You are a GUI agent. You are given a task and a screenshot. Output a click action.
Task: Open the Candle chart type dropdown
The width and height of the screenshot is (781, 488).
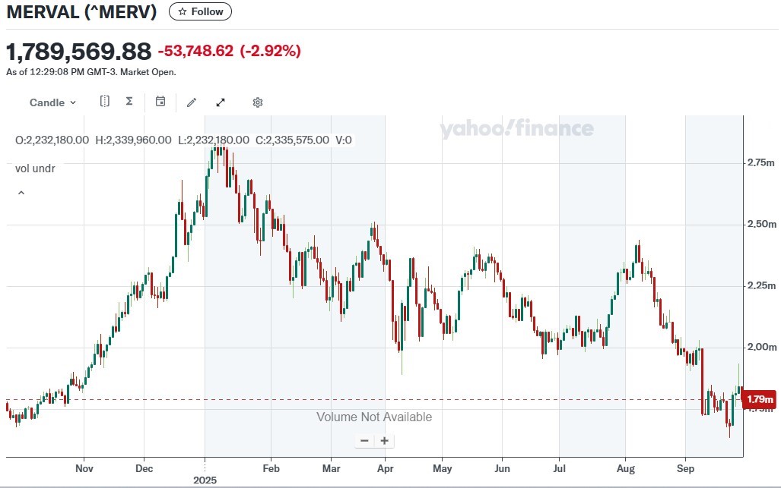click(x=52, y=102)
